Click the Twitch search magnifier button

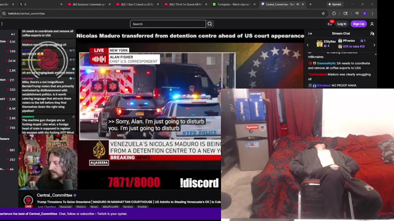click(x=210, y=24)
